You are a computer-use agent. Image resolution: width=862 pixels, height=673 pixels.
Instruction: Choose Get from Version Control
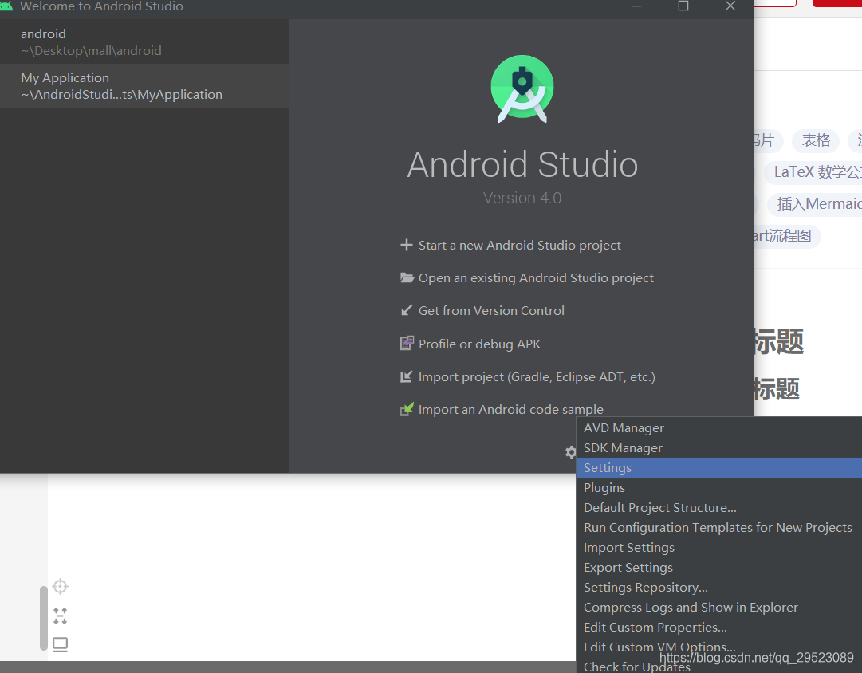click(x=491, y=311)
